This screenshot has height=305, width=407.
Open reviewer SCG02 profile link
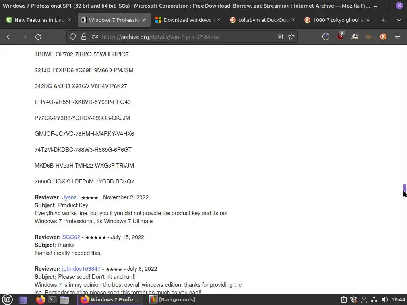click(71, 237)
